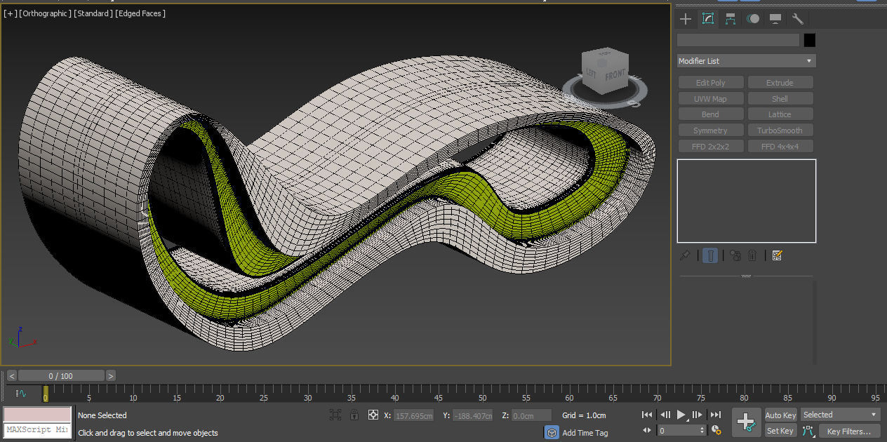
Task: Apply the Bend modifier
Action: (x=710, y=114)
